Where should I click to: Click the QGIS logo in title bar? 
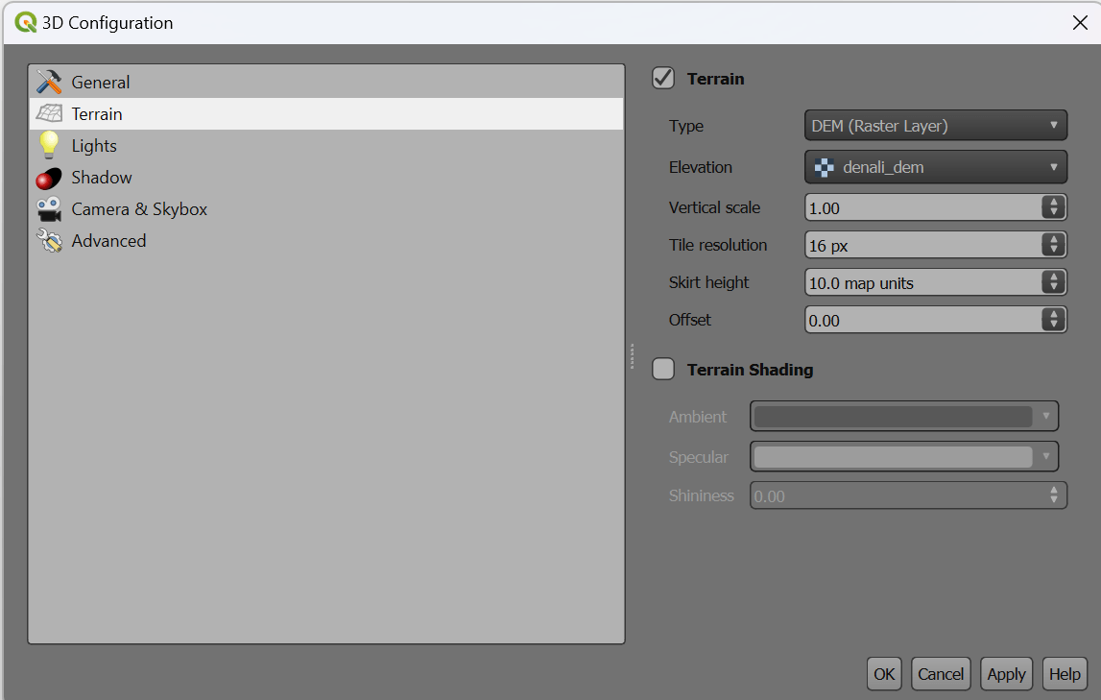(x=25, y=22)
